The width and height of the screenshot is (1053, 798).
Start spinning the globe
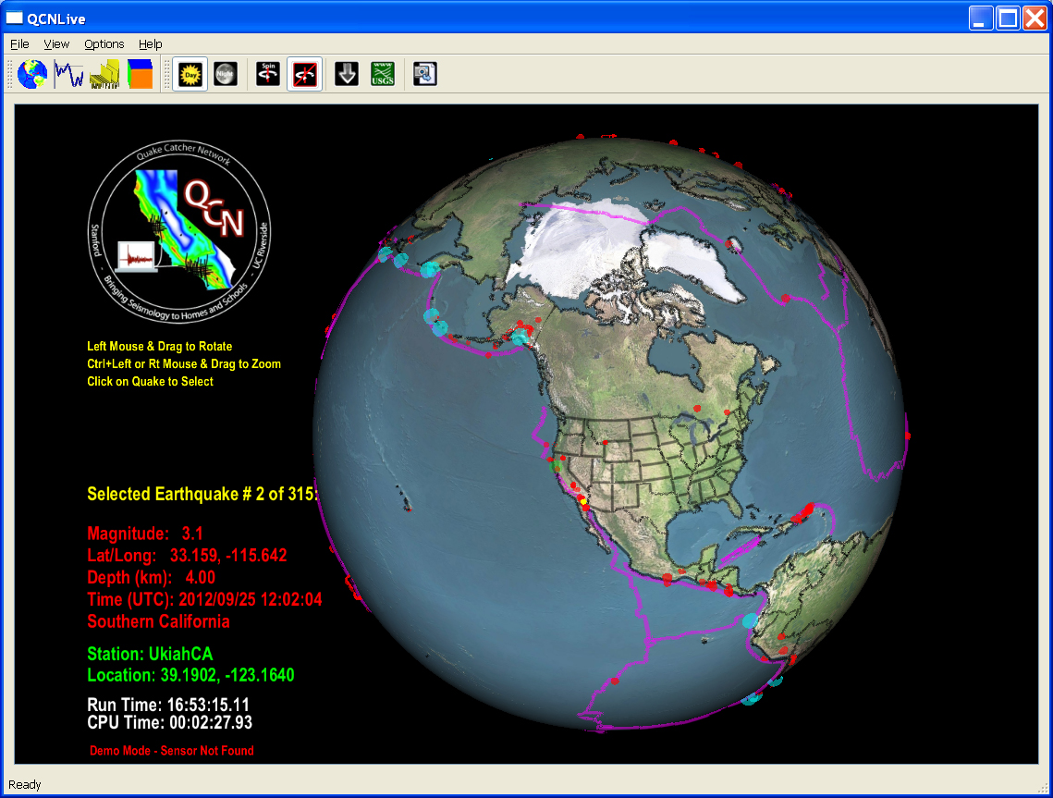[269, 74]
